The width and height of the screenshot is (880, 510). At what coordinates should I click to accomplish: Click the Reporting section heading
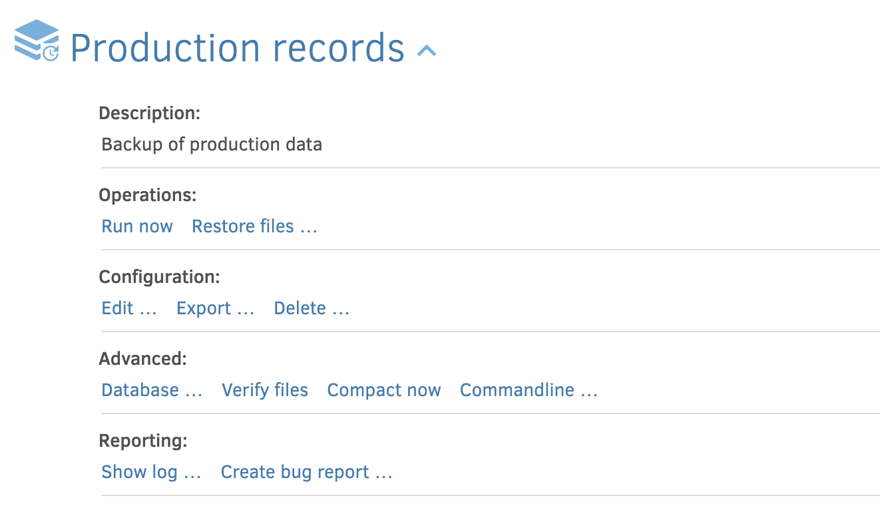(x=143, y=441)
